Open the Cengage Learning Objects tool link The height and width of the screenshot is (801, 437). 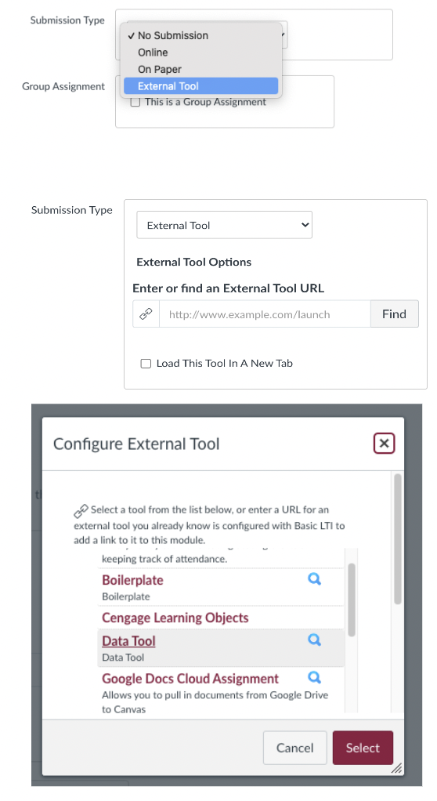(x=175, y=618)
